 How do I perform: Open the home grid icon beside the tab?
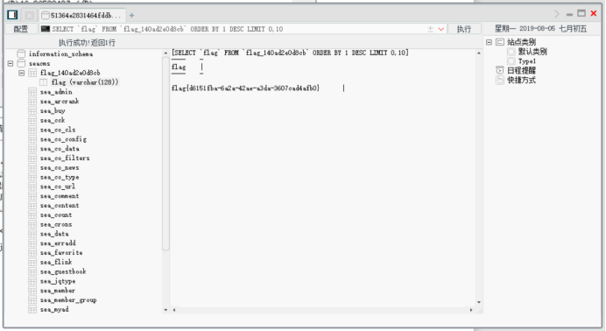30,15
